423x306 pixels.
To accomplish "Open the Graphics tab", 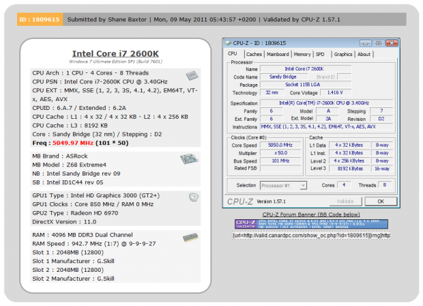I will click(x=343, y=54).
